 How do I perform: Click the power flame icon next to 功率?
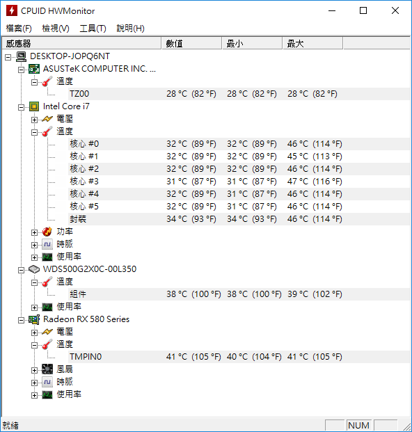click(x=47, y=232)
